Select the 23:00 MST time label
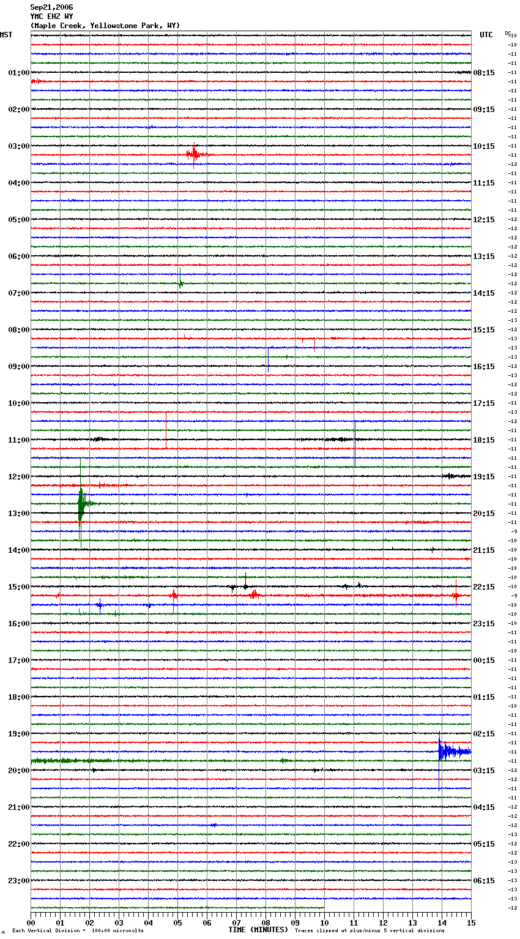520x939 pixels. [x=19, y=881]
